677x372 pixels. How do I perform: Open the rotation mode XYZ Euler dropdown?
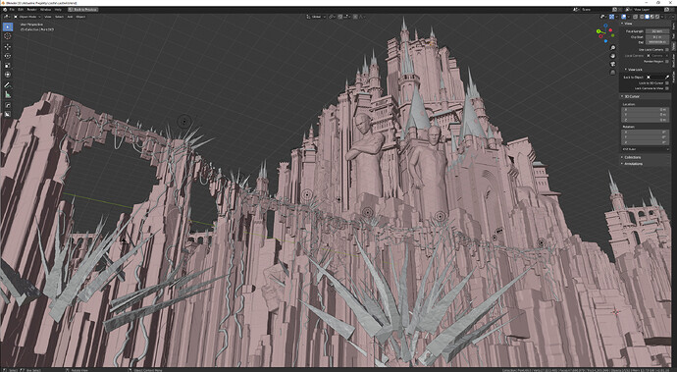tap(645, 149)
